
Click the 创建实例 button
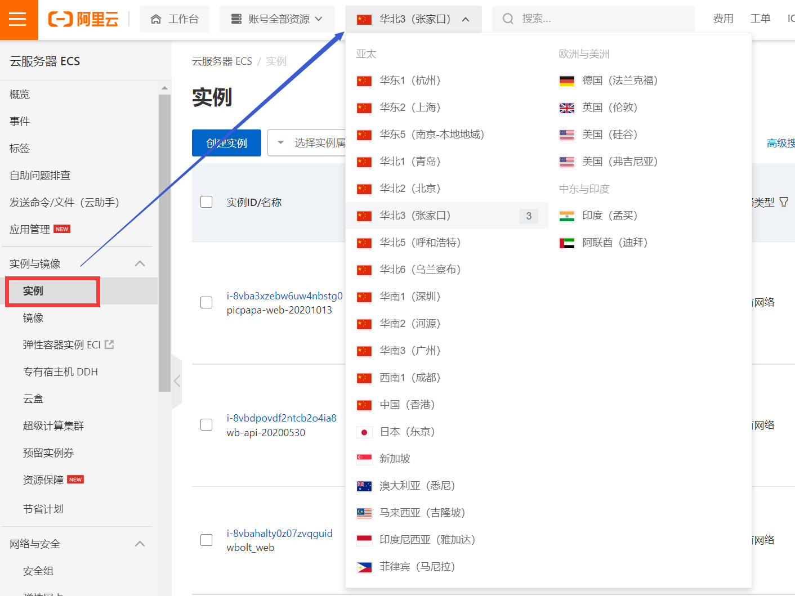pyautogui.click(x=226, y=142)
